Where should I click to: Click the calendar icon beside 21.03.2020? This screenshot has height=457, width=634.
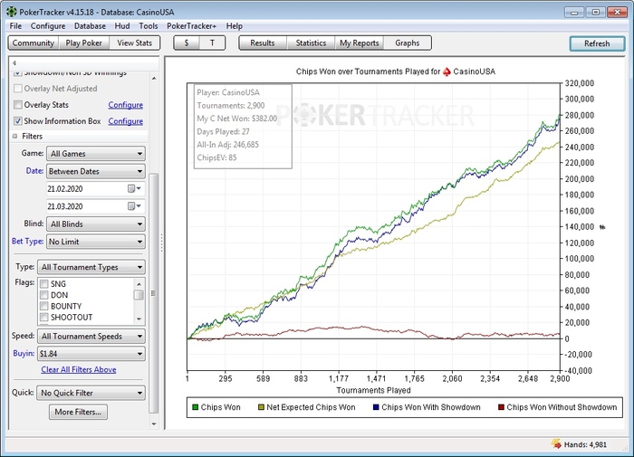coord(131,206)
